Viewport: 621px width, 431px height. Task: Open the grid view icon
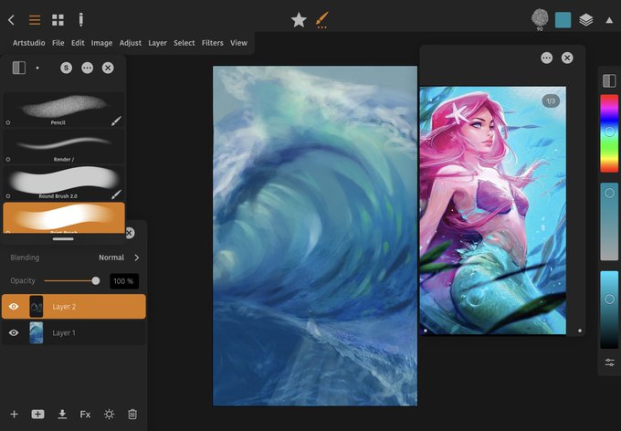pyautogui.click(x=58, y=20)
